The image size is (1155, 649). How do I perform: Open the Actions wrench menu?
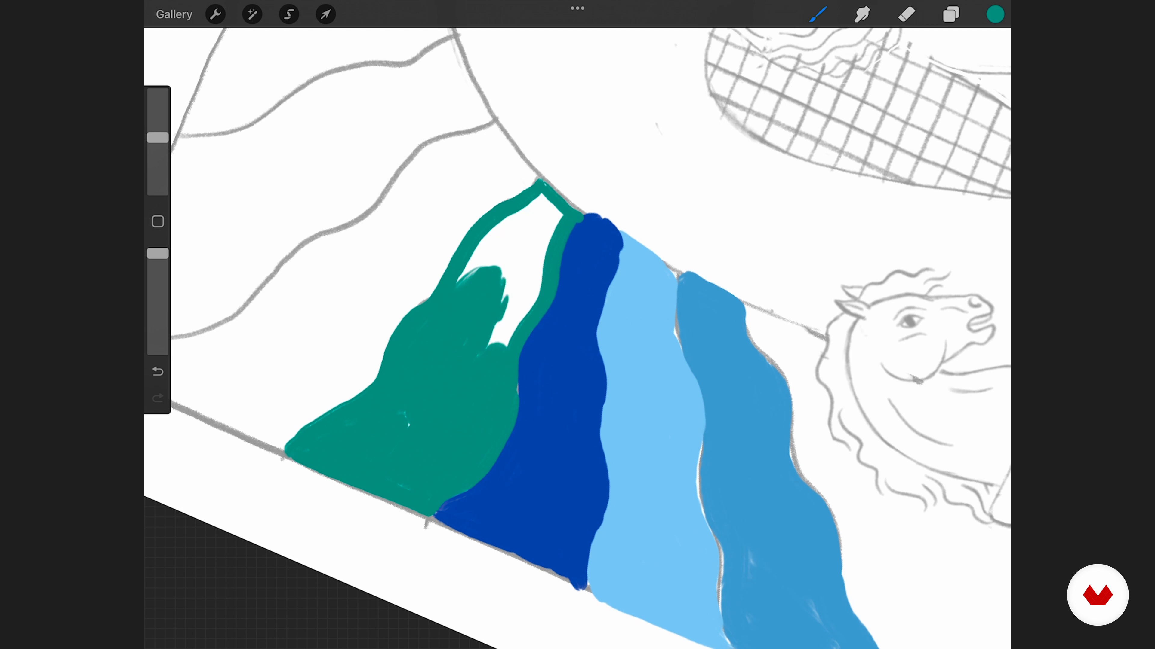pyautogui.click(x=216, y=14)
